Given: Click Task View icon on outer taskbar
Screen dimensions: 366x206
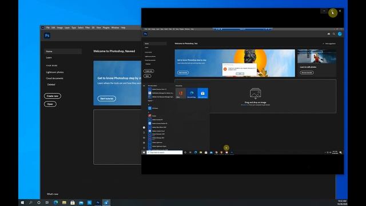Looking at the screenshot, I should click(x=47, y=203).
